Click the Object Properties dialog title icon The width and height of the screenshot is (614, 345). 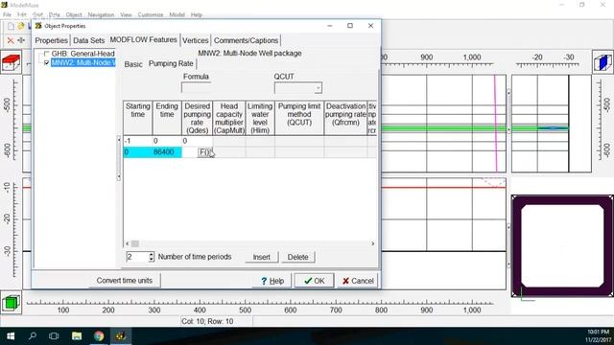point(38,26)
